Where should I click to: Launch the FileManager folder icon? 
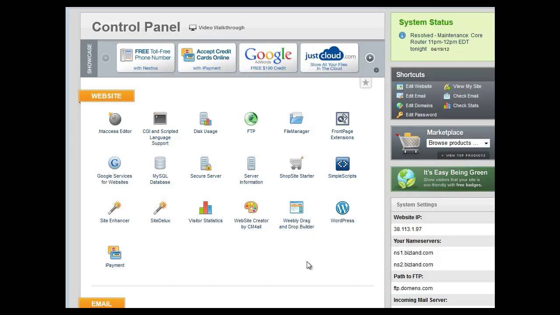pos(297,119)
